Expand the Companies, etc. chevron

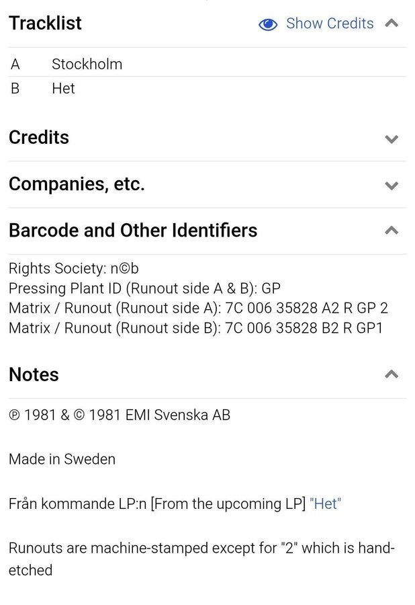(x=392, y=186)
